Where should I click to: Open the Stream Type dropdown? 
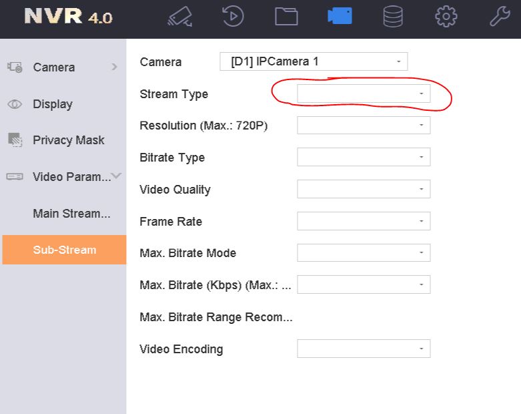point(364,94)
